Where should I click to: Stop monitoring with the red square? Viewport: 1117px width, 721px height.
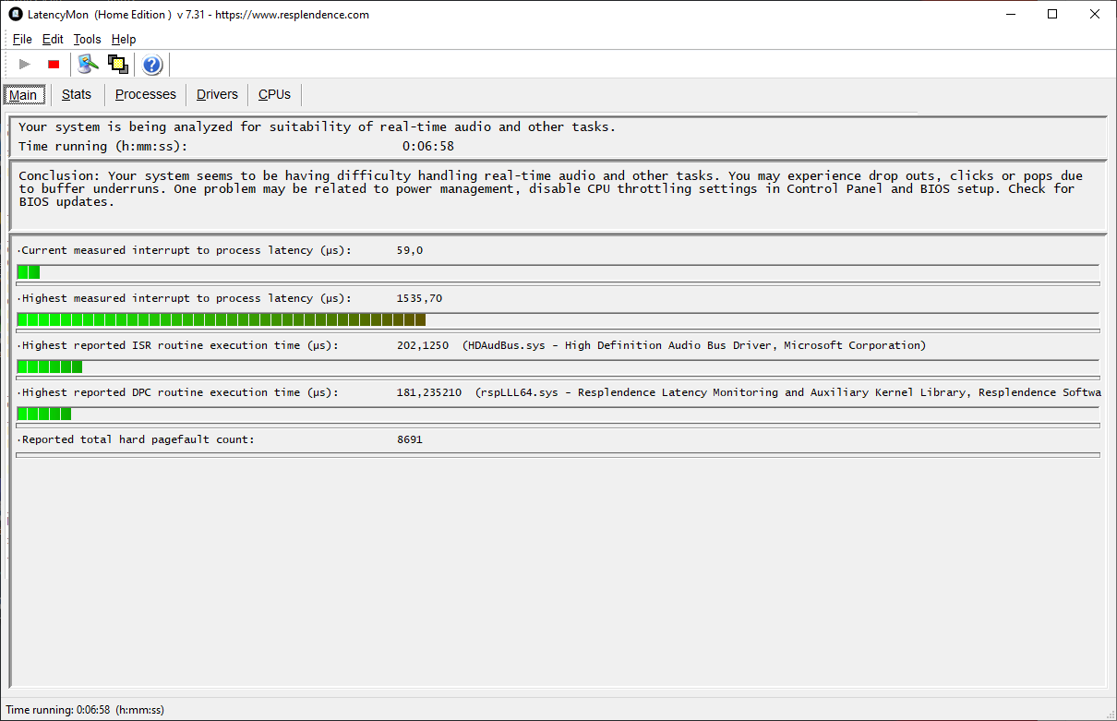coord(54,64)
